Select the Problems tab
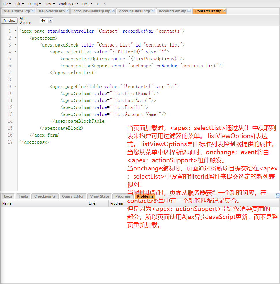The height and width of the screenshot is (284, 280). [x=145, y=196]
